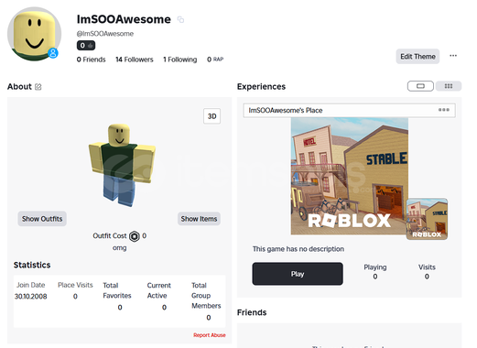Click the Report Abuse link
The height and width of the screenshot is (348, 477).
(210, 335)
